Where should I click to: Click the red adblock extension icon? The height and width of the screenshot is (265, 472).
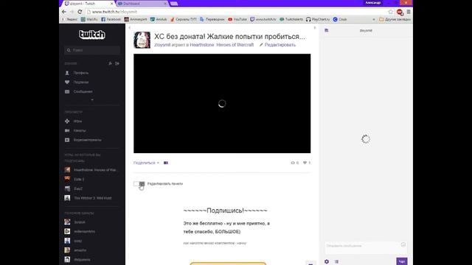pos(400,12)
